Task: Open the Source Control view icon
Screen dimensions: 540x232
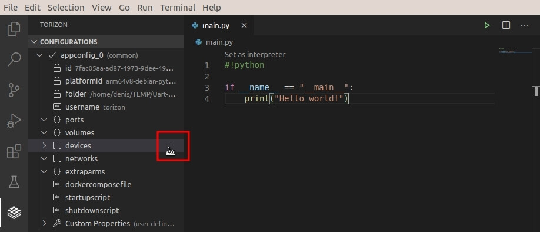Action: click(14, 90)
